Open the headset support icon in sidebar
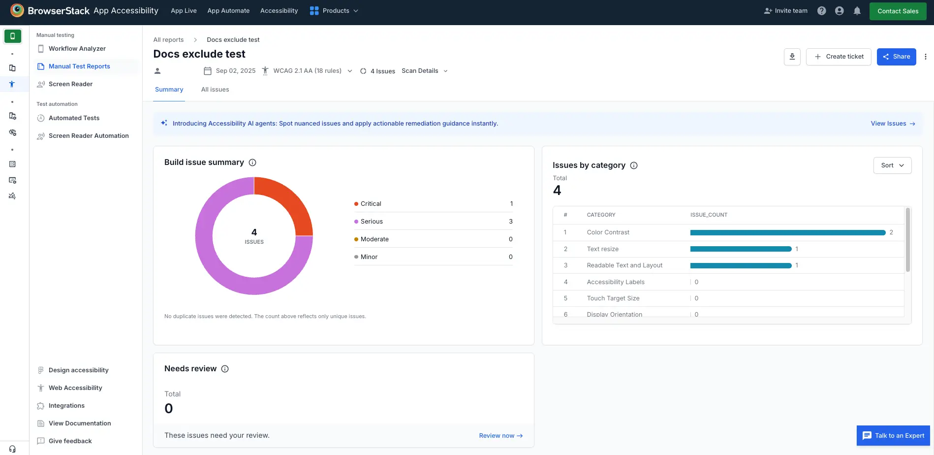Viewport: 934px width, 455px height. point(12,449)
